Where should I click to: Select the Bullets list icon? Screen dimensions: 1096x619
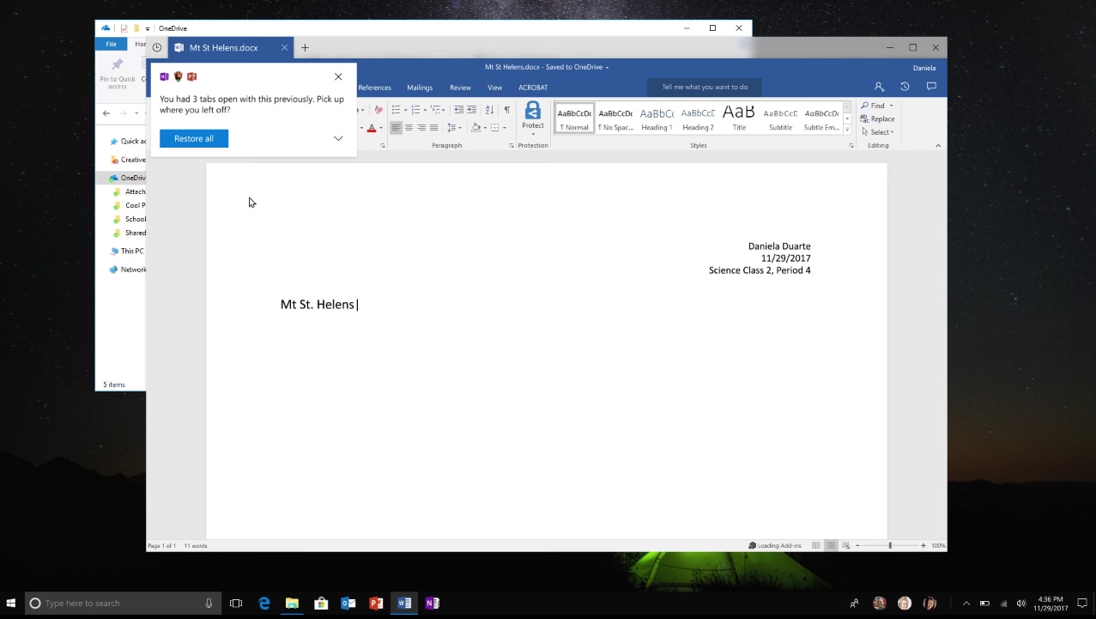point(396,110)
